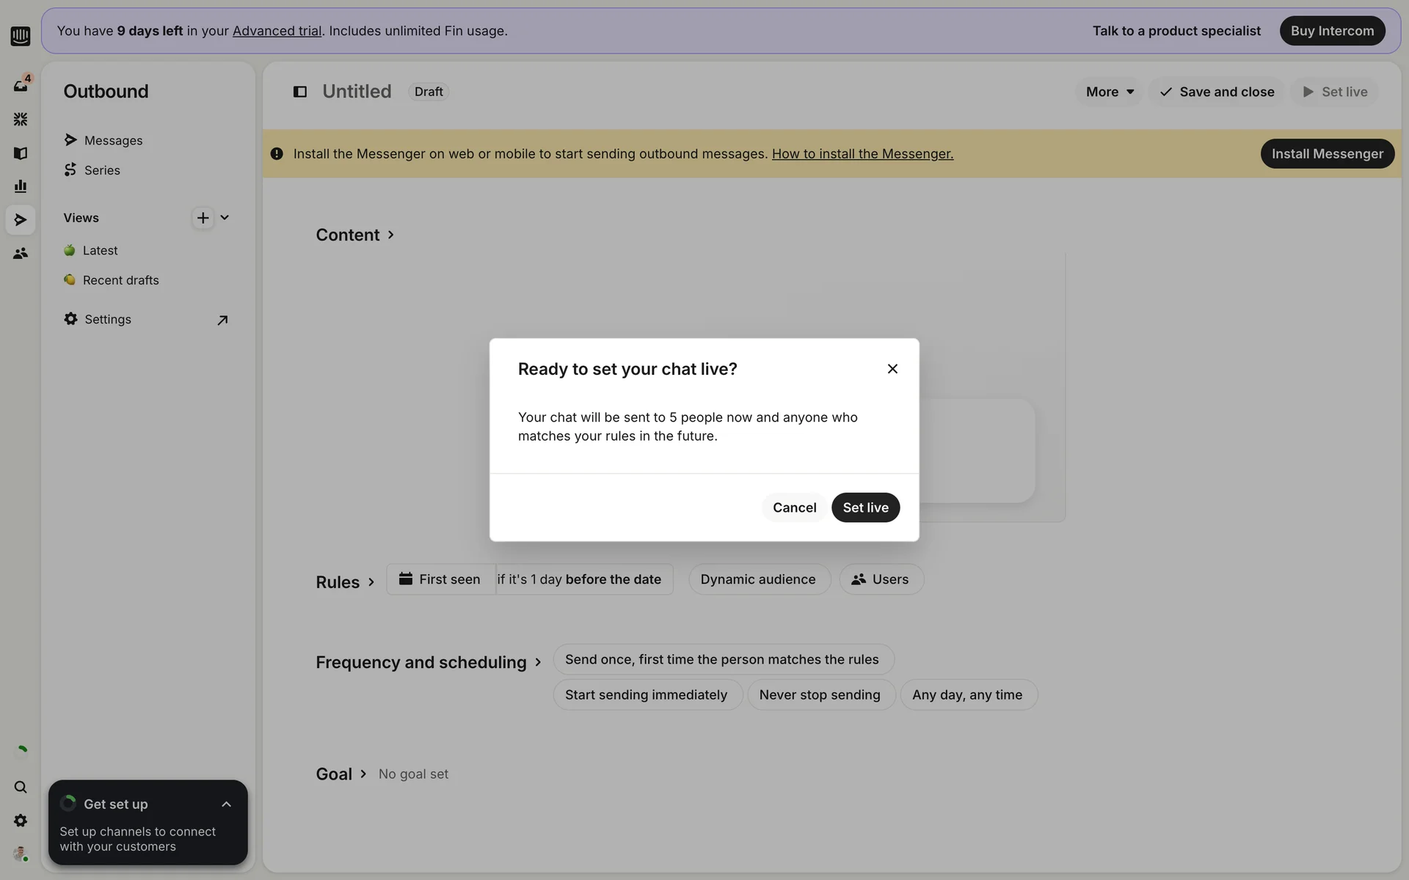
Task: Select the Recent drafts view
Action: 120,280
